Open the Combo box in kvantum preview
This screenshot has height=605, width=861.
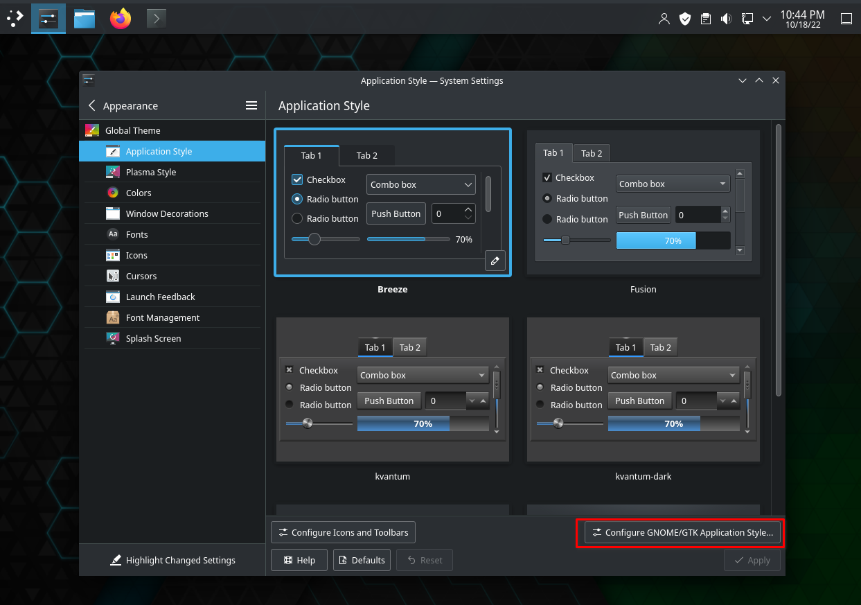pyautogui.click(x=423, y=375)
